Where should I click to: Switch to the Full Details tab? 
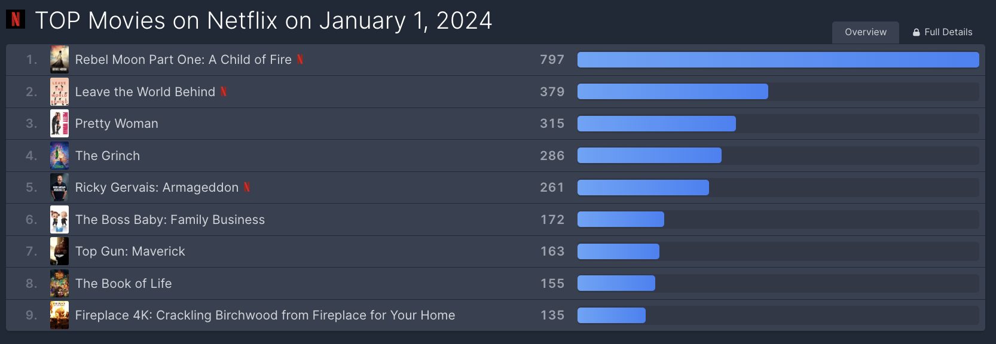tap(942, 32)
